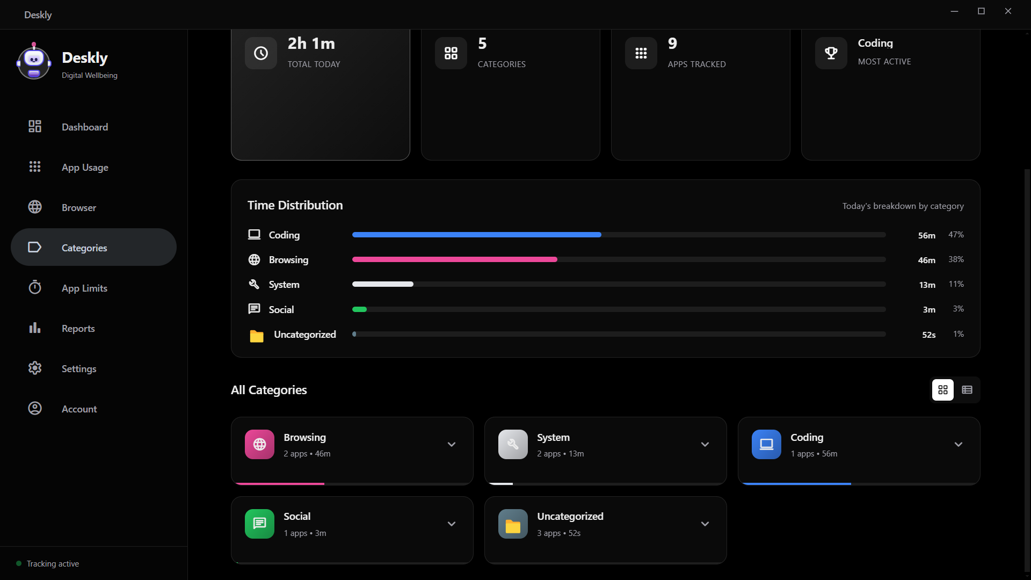Expand the System category card
The width and height of the screenshot is (1031, 580).
(705, 445)
